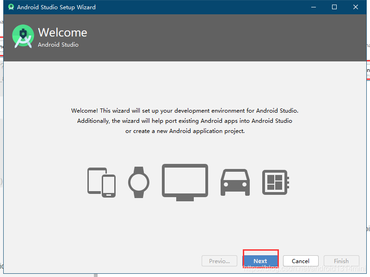Click the Android Auto car icon
The width and height of the screenshot is (370, 277).
pyautogui.click(x=235, y=182)
